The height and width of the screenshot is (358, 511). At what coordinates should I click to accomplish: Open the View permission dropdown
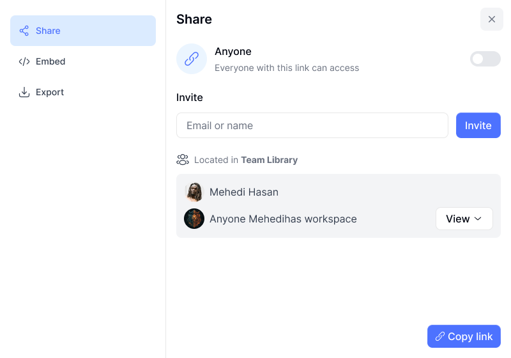click(464, 219)
